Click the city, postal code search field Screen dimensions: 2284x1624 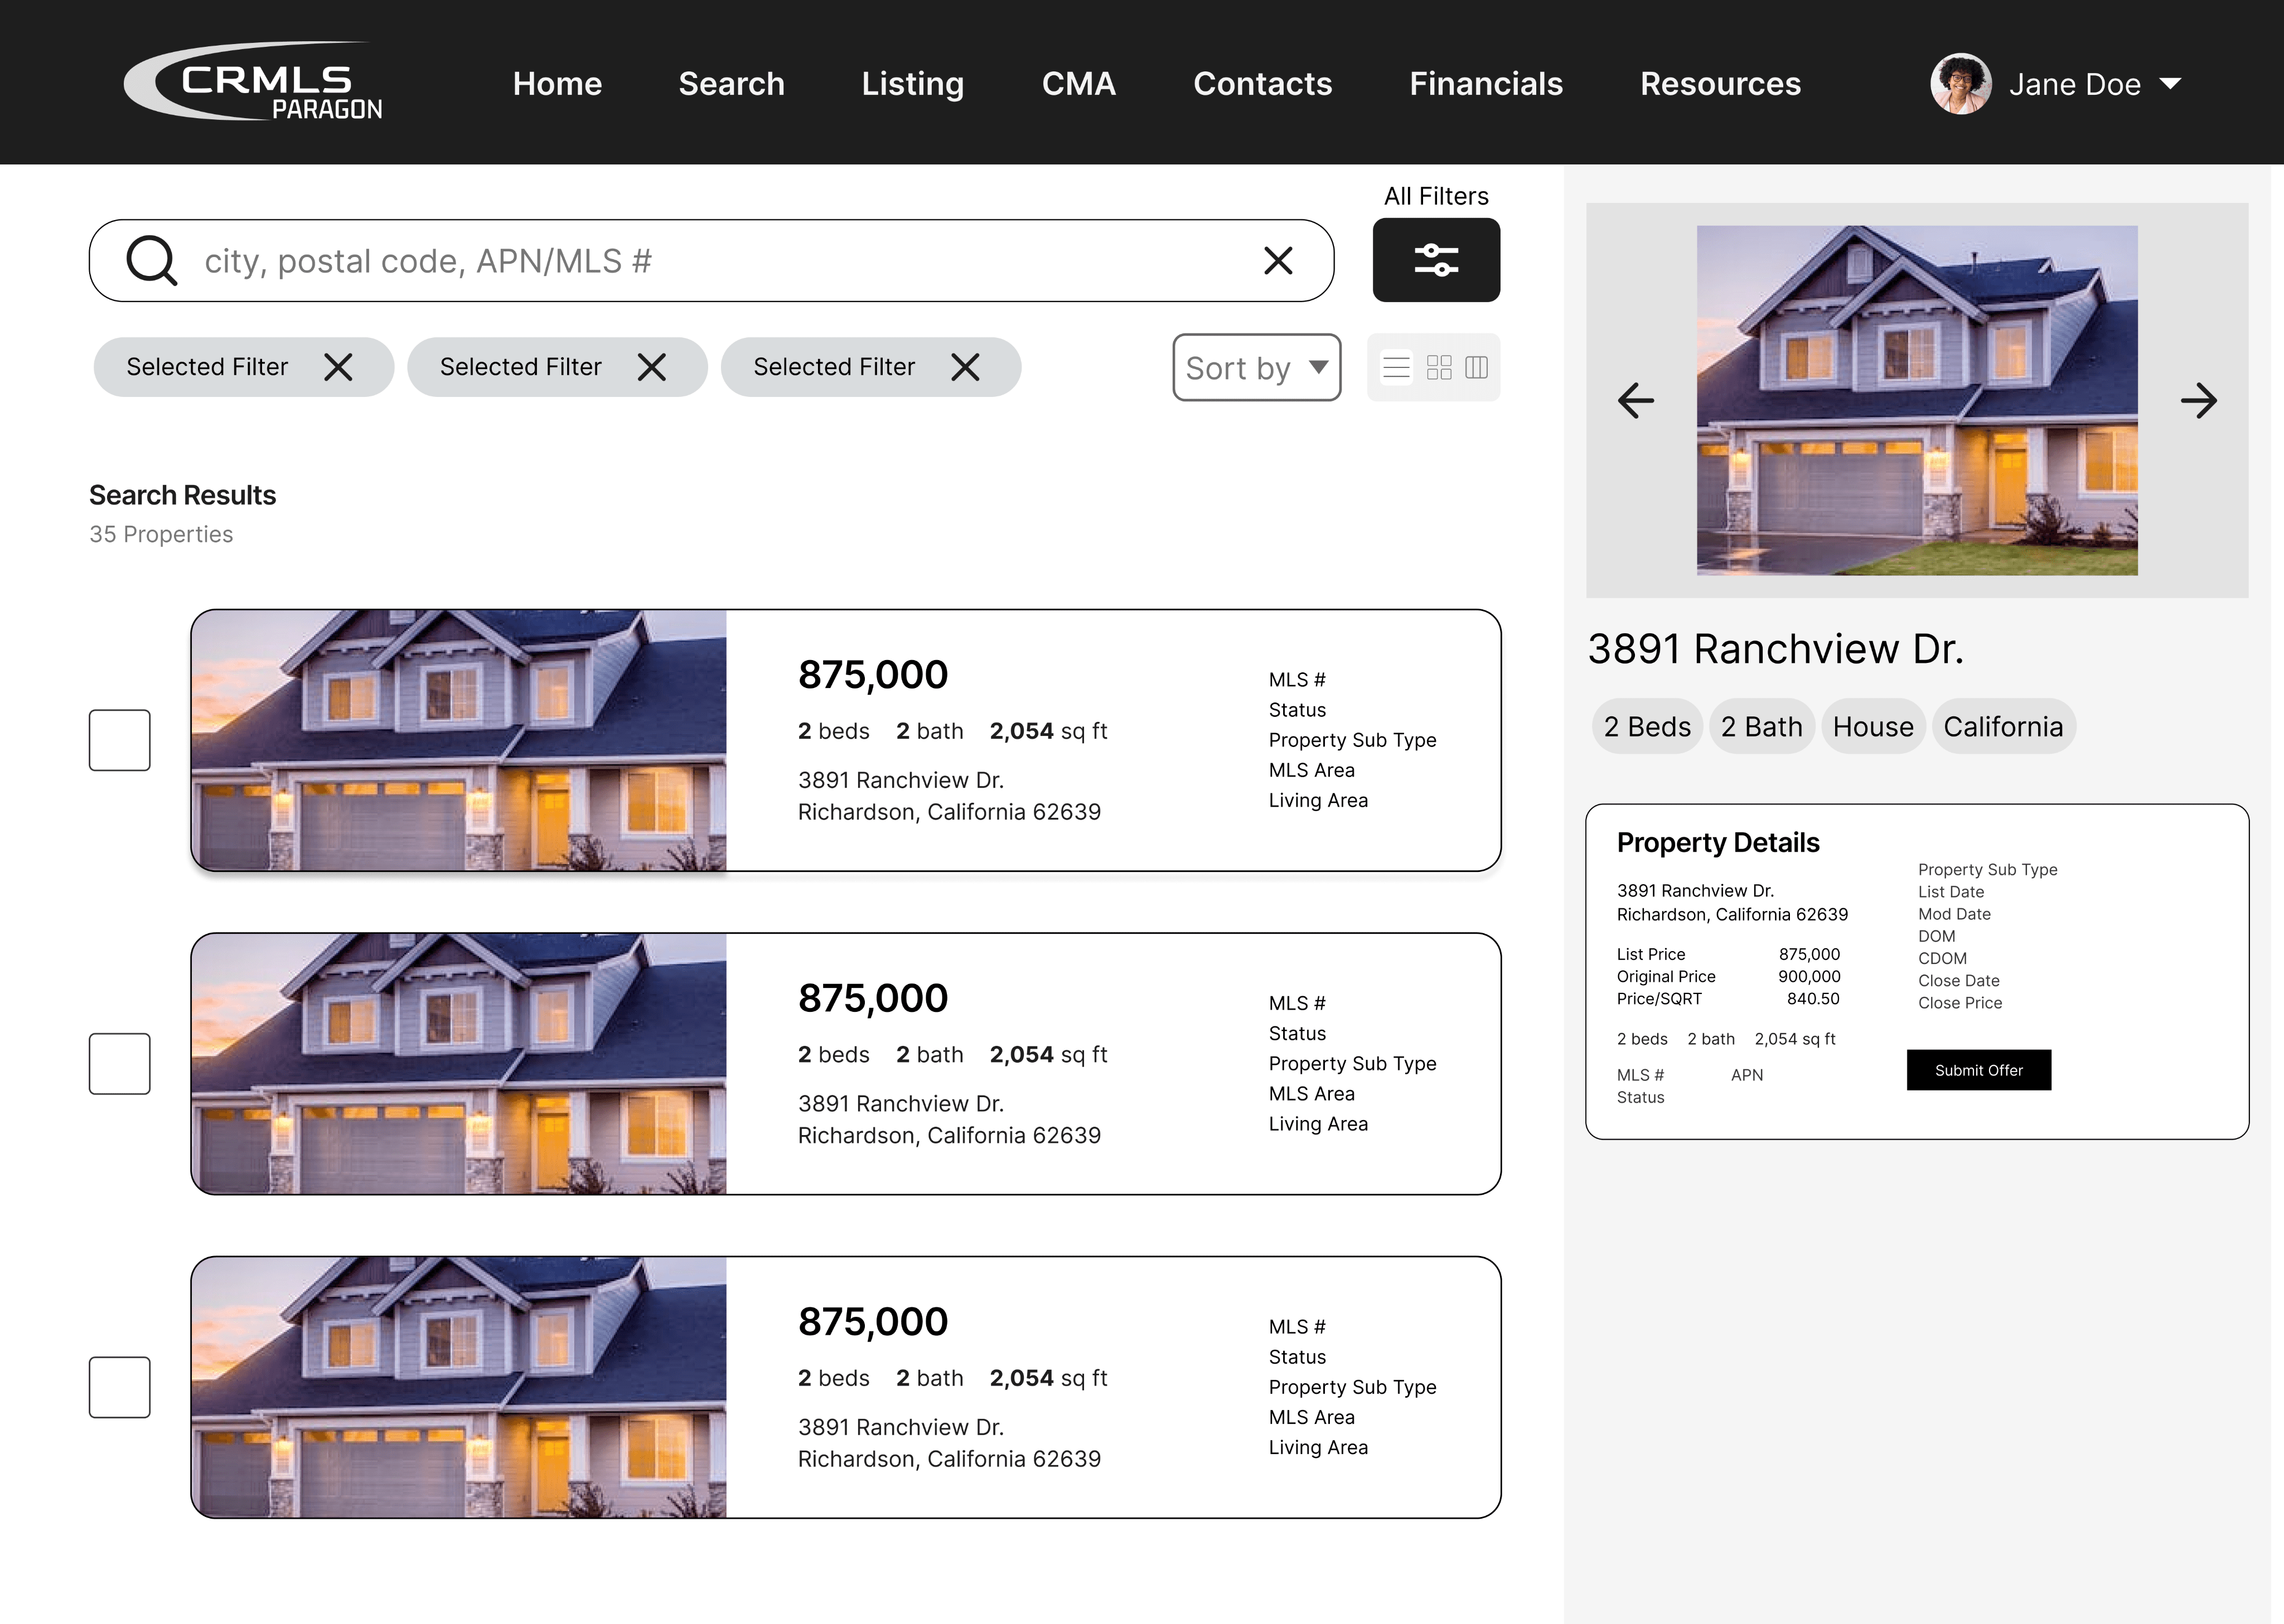(x=700, y=261)
